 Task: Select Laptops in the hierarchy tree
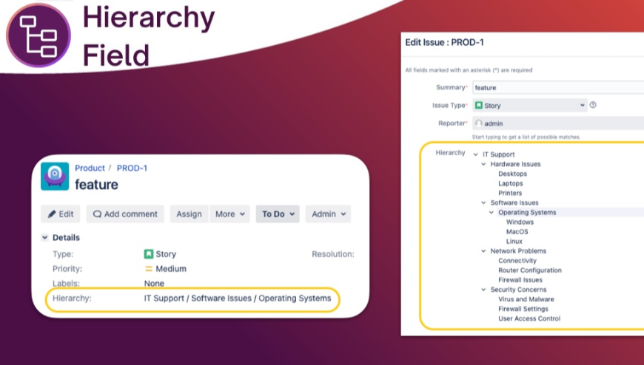[511, 183]
